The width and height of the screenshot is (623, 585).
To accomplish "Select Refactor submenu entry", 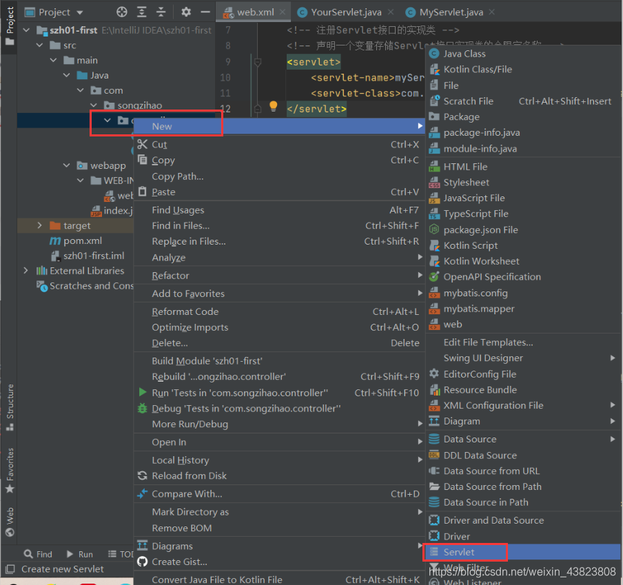I will tap(279, 276).
